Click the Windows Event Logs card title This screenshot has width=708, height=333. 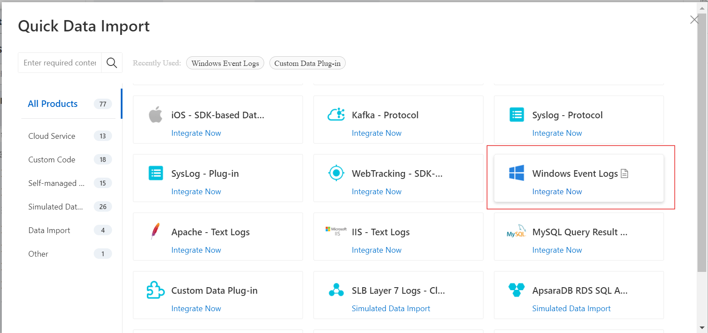[575, 174]
